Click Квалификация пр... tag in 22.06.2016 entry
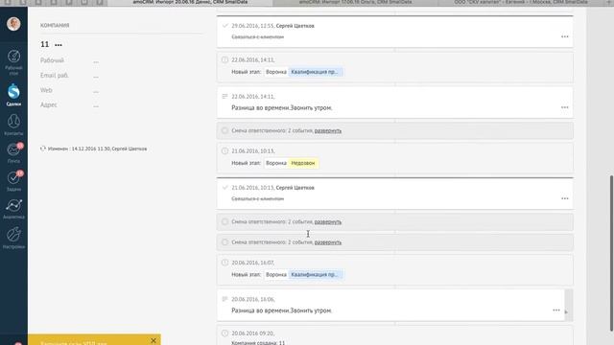 click(316, 72)
